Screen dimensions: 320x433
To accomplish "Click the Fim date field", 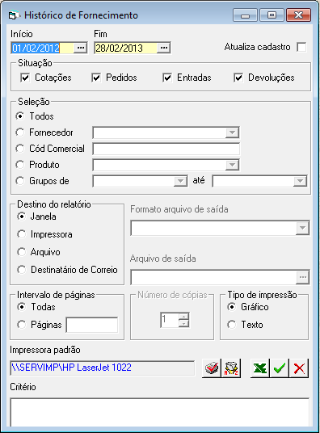I will pos(126,48).
